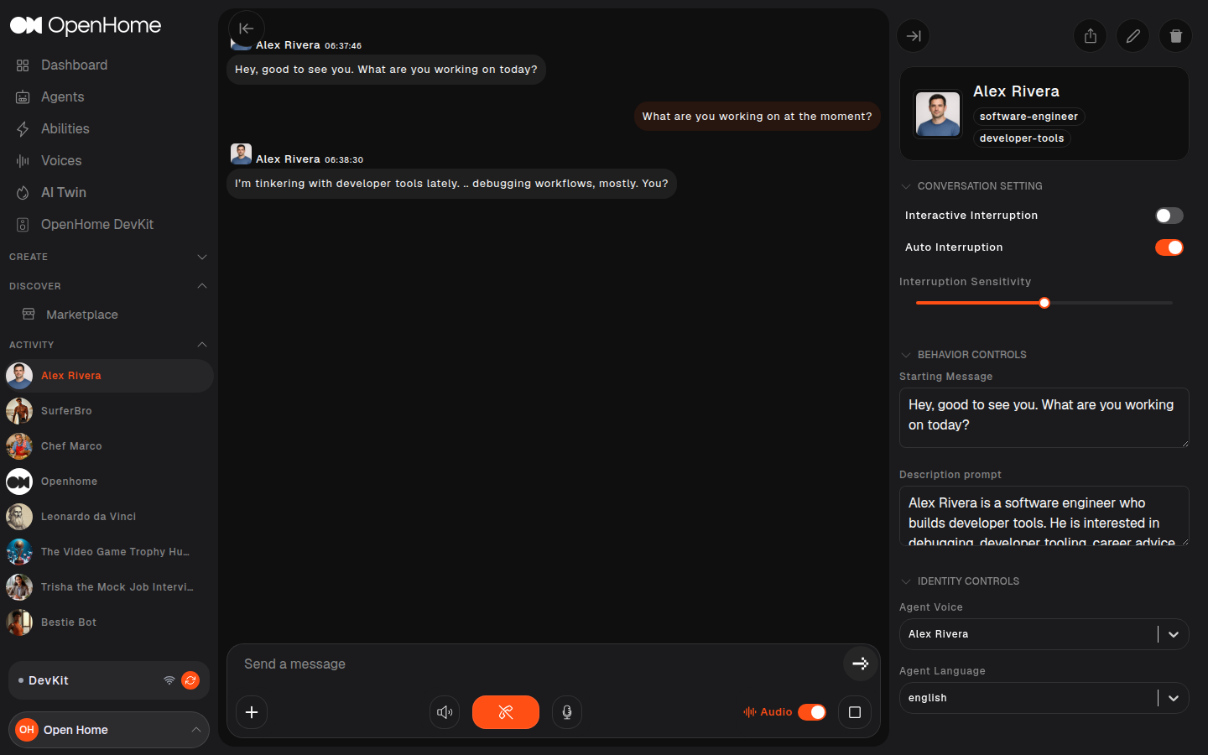Open the Openhome agent conversation

coord(109,482)
